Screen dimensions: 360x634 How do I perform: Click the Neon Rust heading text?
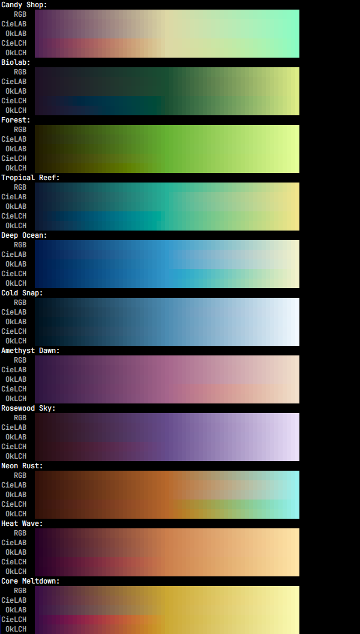pos(22,466)
